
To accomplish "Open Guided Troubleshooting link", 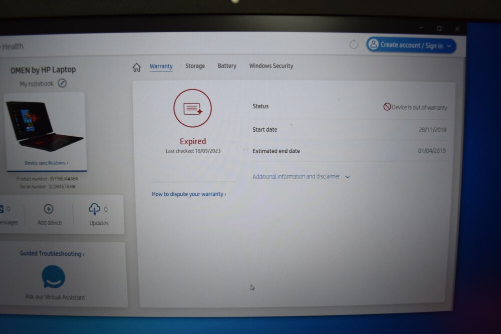I will coord(52,254).
